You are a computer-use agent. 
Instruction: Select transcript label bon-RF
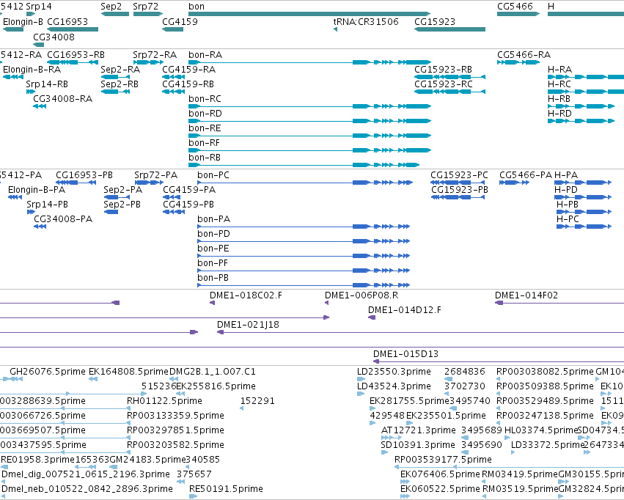click(204, 143)
